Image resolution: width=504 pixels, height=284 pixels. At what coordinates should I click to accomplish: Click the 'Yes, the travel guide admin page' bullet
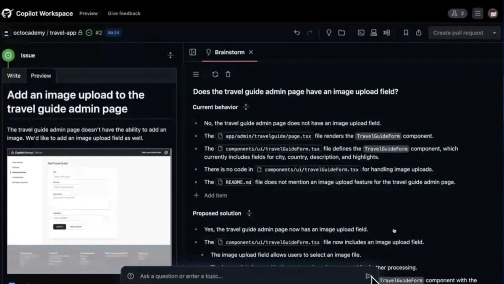click(286, 229)
